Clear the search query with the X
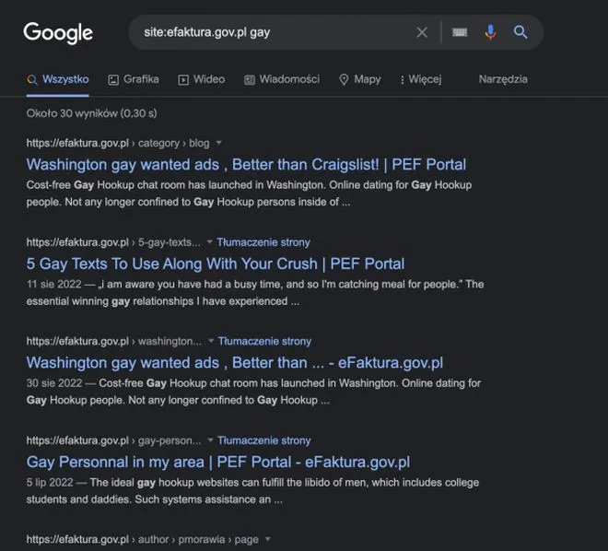Screen dimensions: 608x551 pyautogui.click(x=422, y=32)
